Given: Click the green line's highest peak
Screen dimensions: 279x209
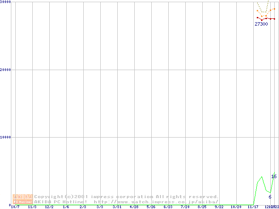Looking at the screenshot, I should click(x=262, y=177).
